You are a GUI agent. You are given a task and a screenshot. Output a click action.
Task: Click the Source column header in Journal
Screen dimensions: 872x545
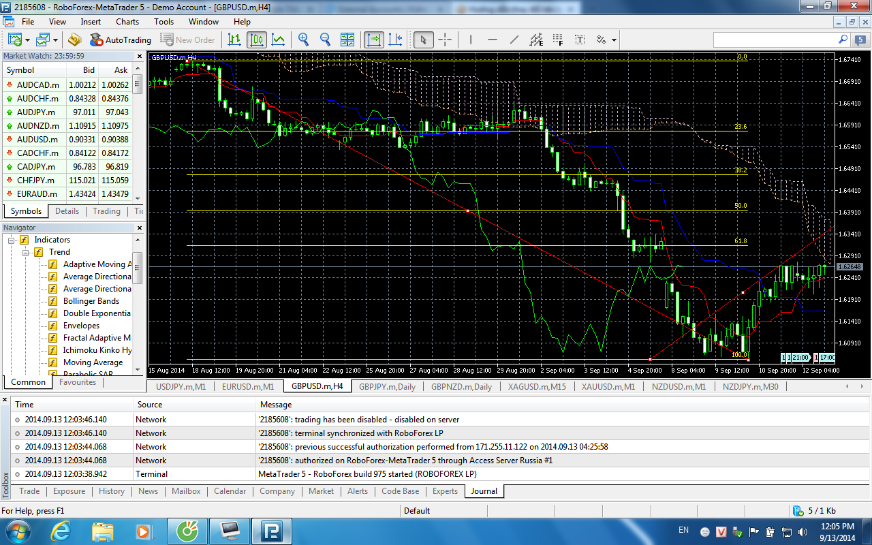[194, 405]
